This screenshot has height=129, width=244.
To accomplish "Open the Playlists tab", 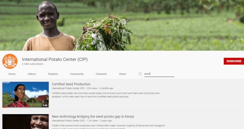I will [53, 74].
